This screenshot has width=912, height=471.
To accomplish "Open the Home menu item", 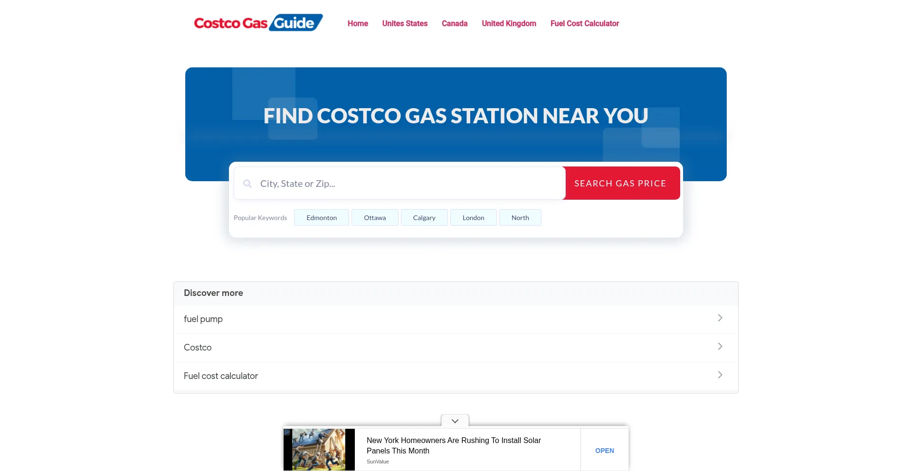I will 358,23.
